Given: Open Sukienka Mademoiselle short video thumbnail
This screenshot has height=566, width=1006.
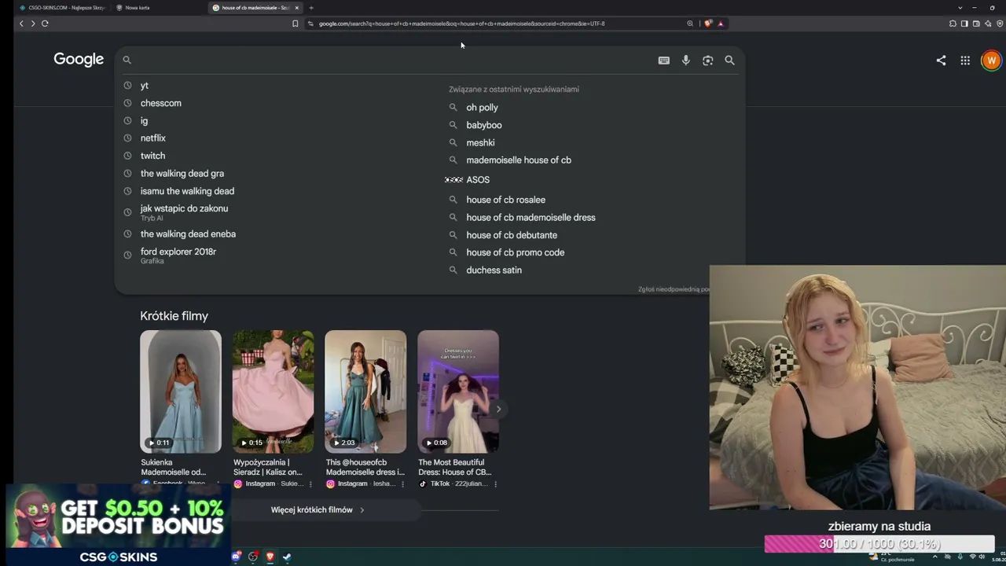Looking at the screenshot, I should [181, 391].
